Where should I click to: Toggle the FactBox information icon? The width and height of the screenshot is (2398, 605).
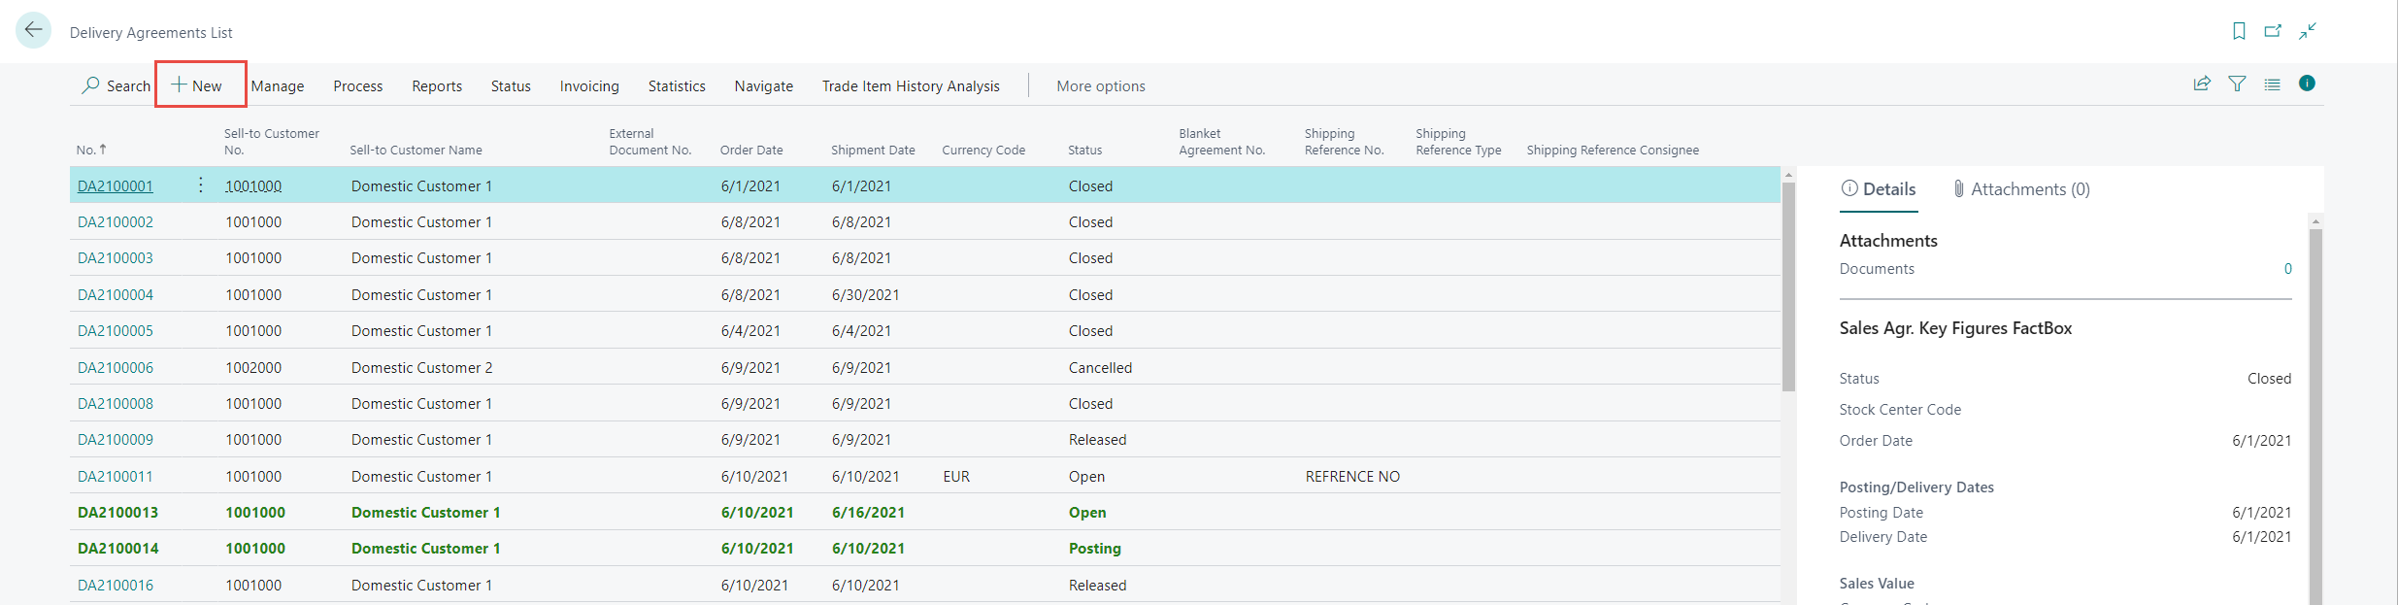(x=2307, y=84)
